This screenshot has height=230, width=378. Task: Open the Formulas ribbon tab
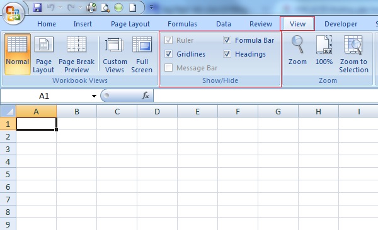[x=182, y=24]
